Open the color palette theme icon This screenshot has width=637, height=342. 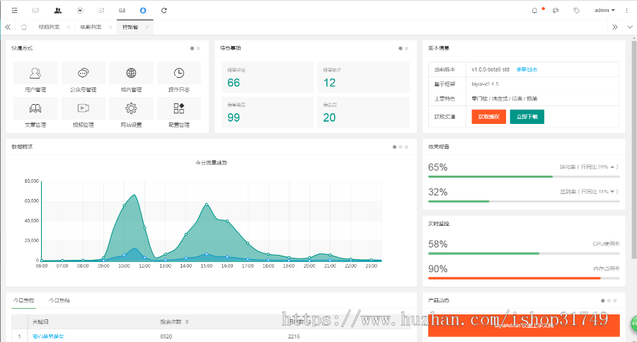click(556, 11)
